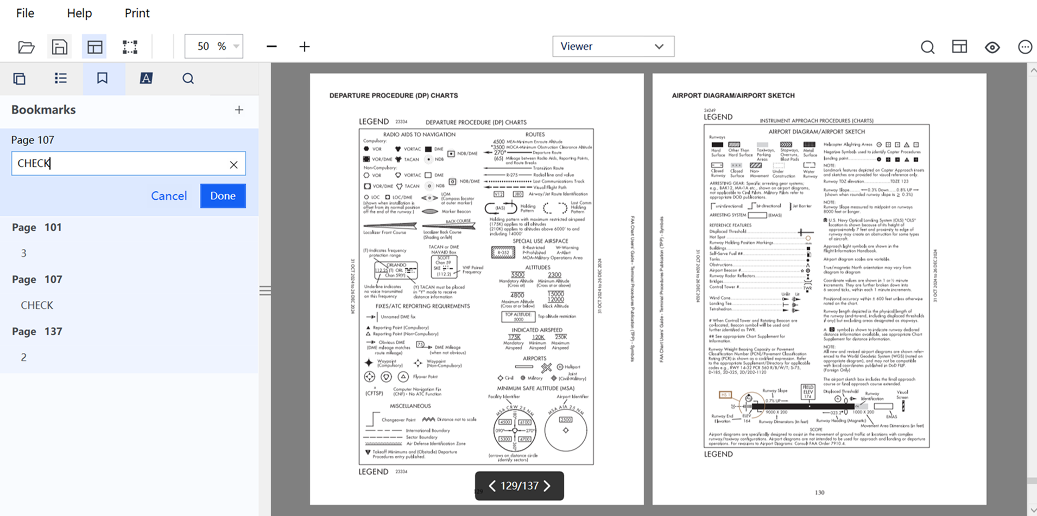This screenshot has height=516, width=1037.
Task: Open the document outline panel icon
Action: tap(60, 79)
